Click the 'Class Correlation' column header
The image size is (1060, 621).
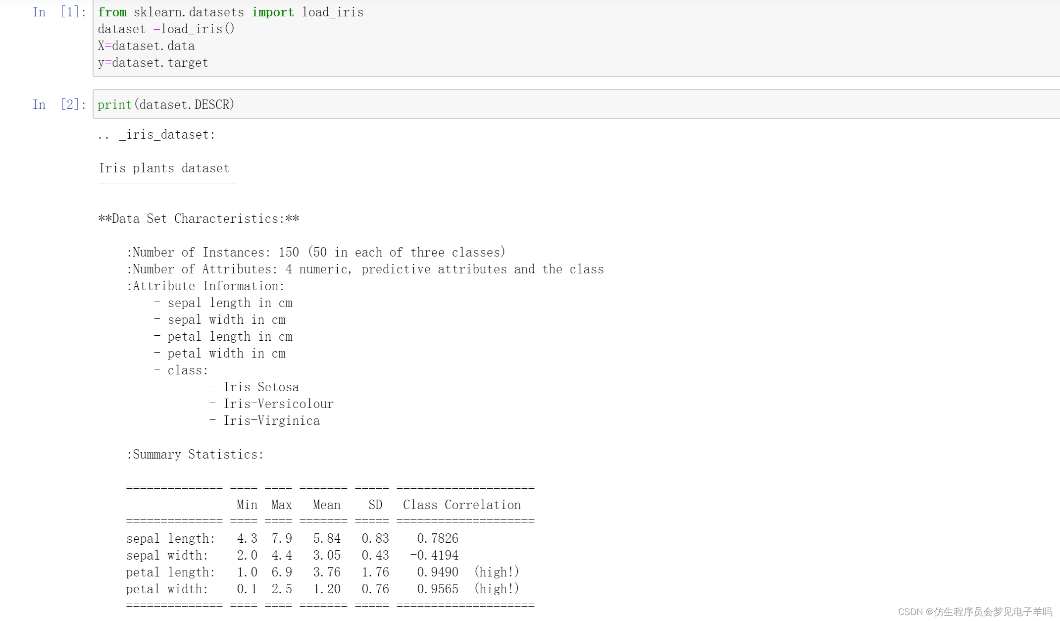(462, 505)
